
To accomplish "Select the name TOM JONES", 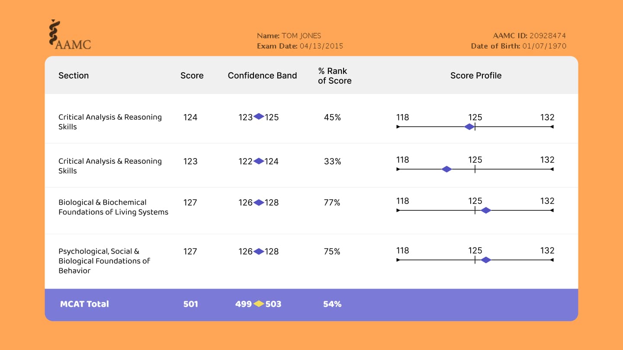I will tap(301, 36).
